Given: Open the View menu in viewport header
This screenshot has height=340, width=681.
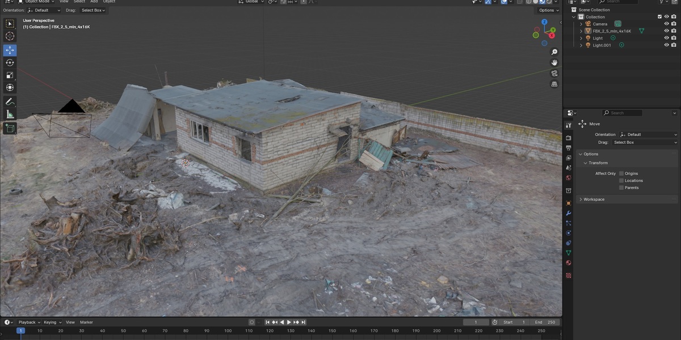Looking at the screenshot, I should pyautogui.click(x=64, y=2).
